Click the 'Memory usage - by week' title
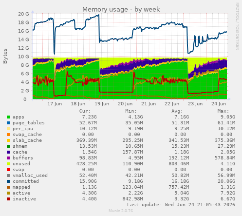The height and width of the screenshot is (216, 242). click(121, 10)
